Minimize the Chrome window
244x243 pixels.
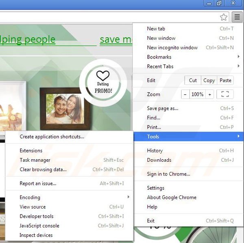pos(209,3)
